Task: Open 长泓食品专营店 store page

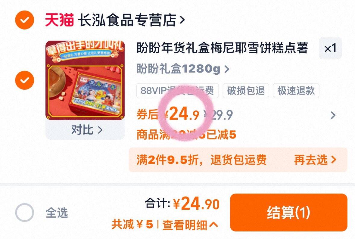Action: click(x=127, y=20)
